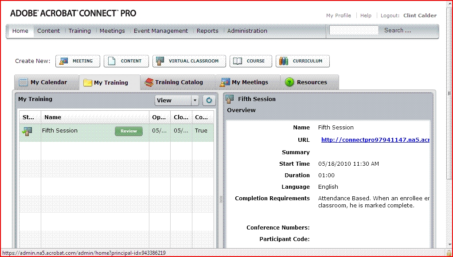453x257 pixels.
Task: Sort by the Clo... column header
Action: [181, 117]
